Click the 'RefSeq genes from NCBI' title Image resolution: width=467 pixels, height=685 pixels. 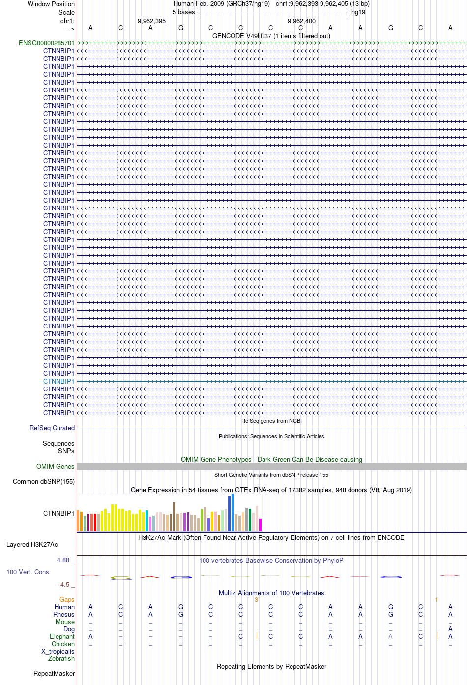point(271,421)
